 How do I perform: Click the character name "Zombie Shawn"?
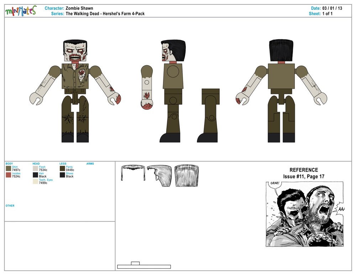tap(79, 8)
